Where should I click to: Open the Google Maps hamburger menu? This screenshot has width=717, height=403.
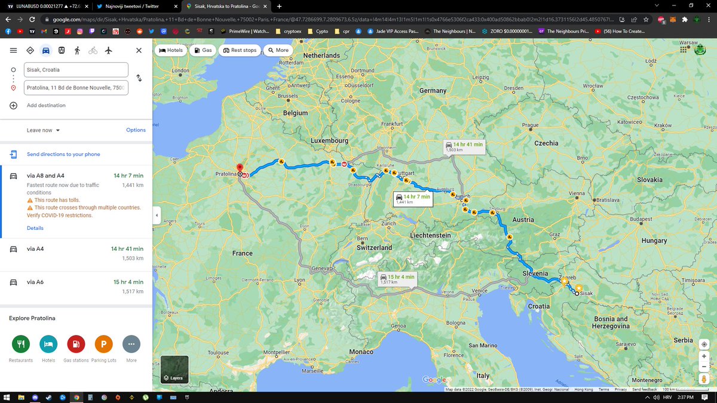pos(13,50)
